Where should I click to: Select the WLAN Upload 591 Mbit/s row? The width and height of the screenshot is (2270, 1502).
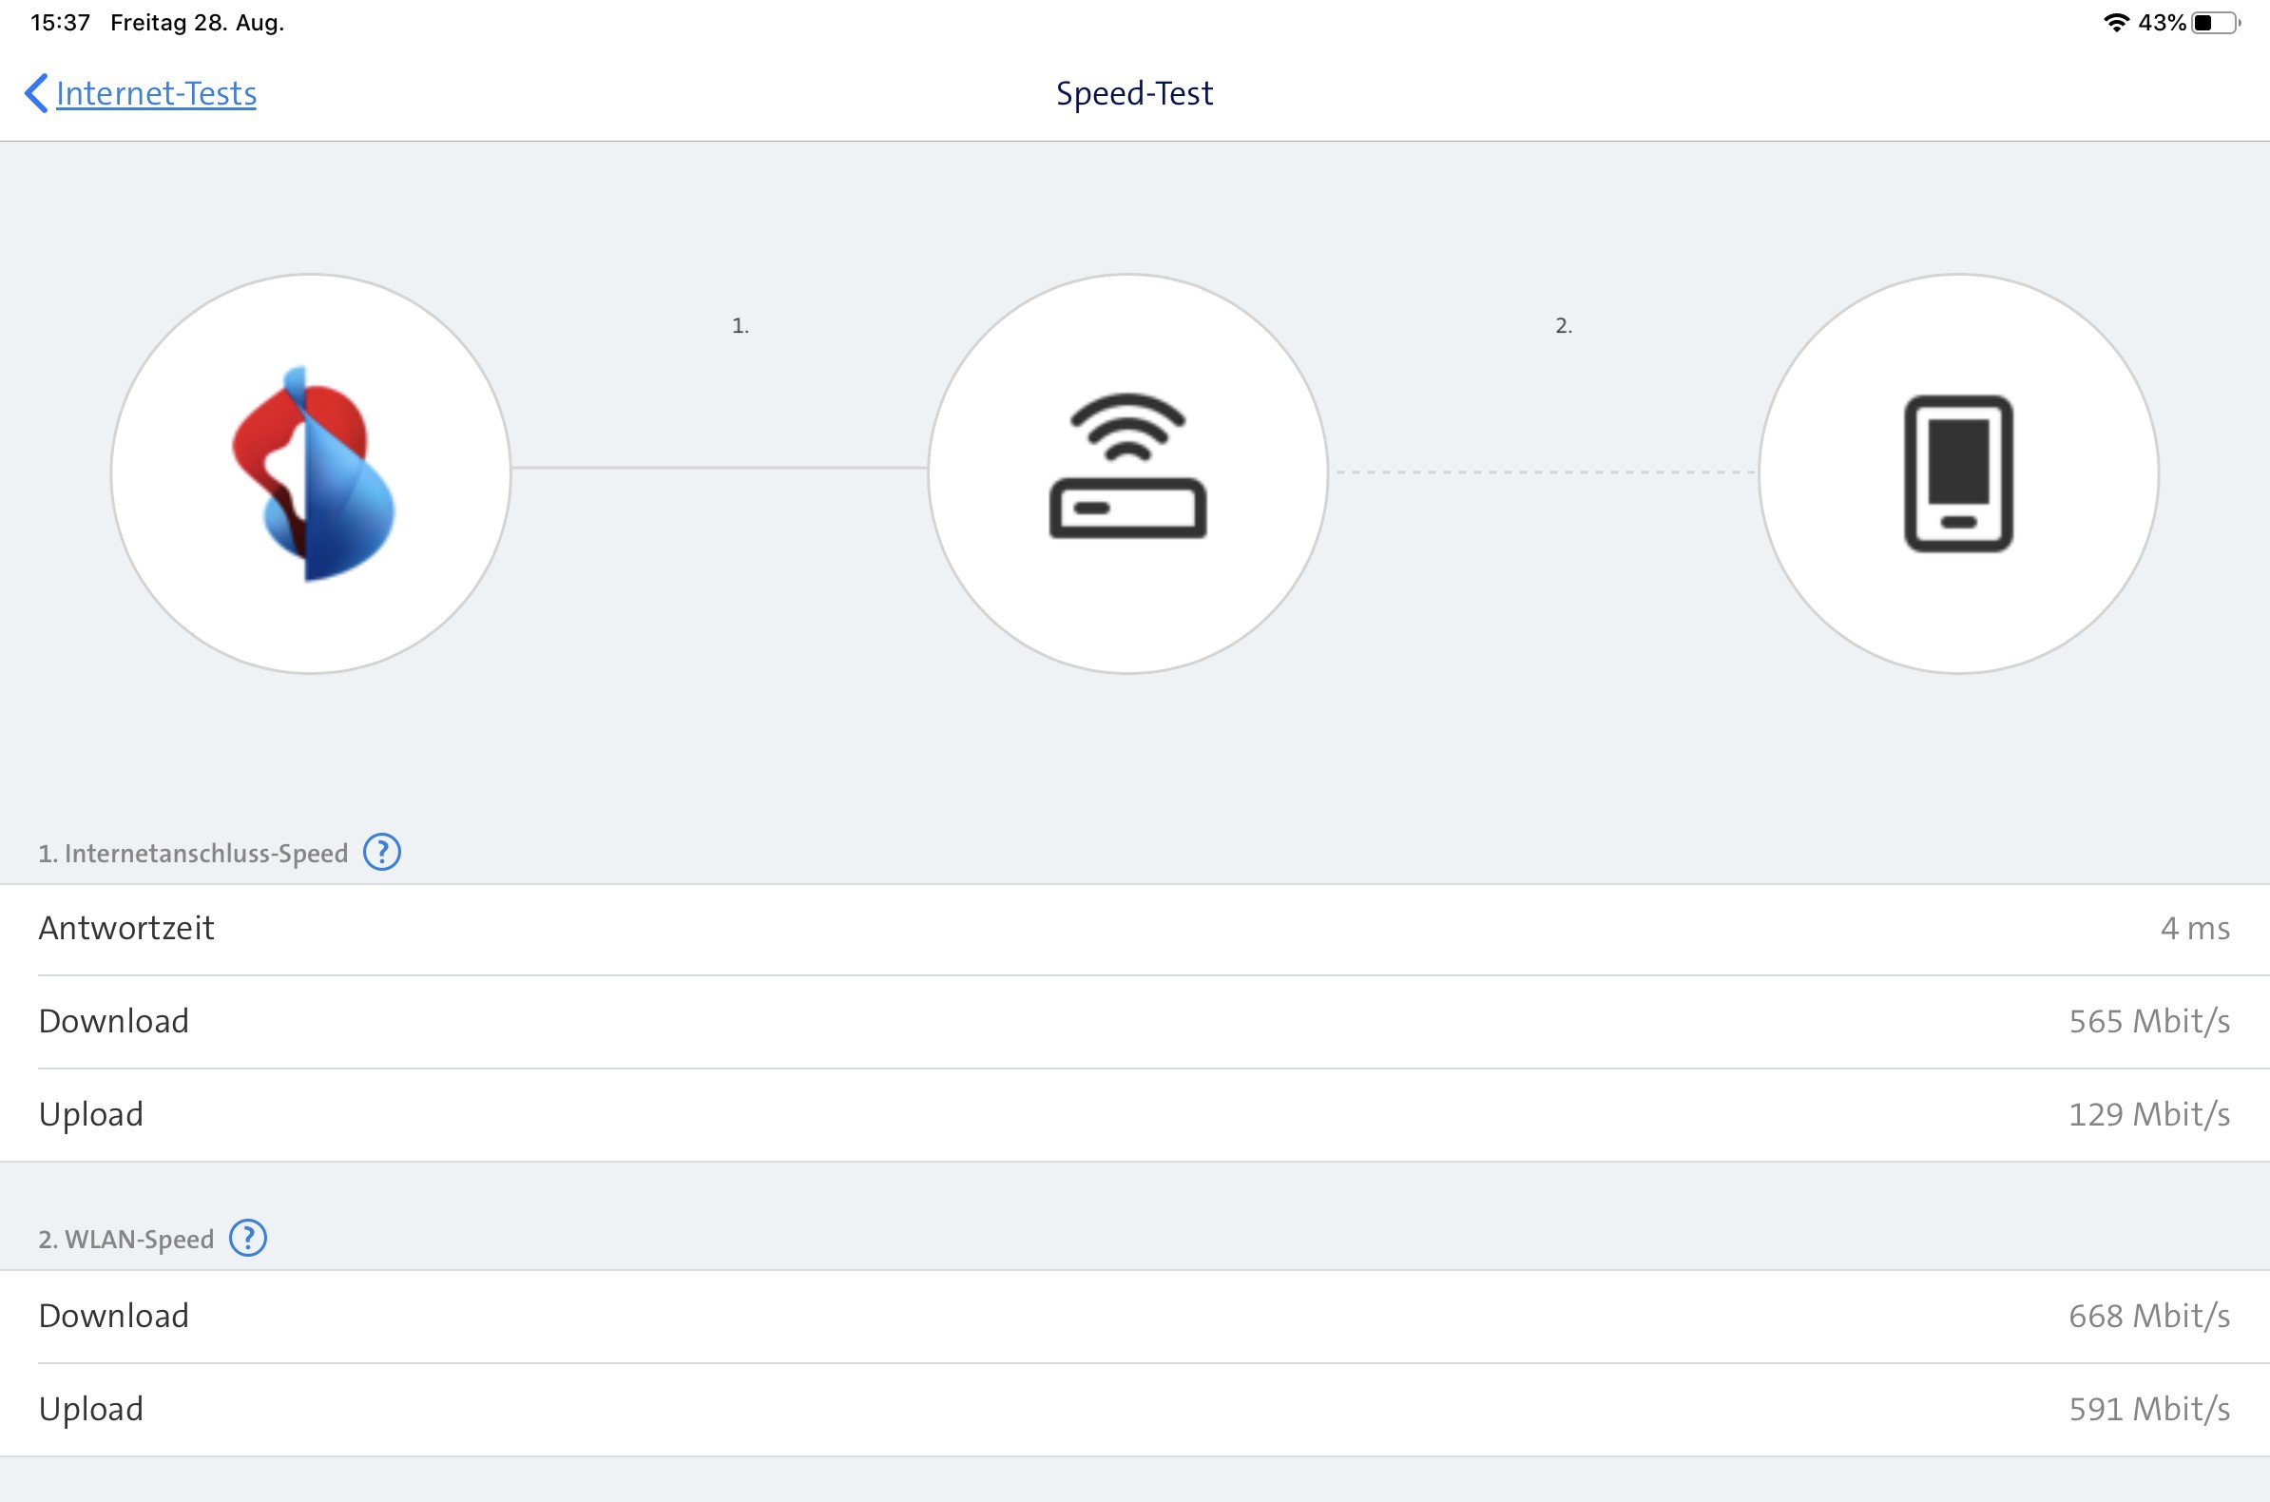pos(1134,1409)
